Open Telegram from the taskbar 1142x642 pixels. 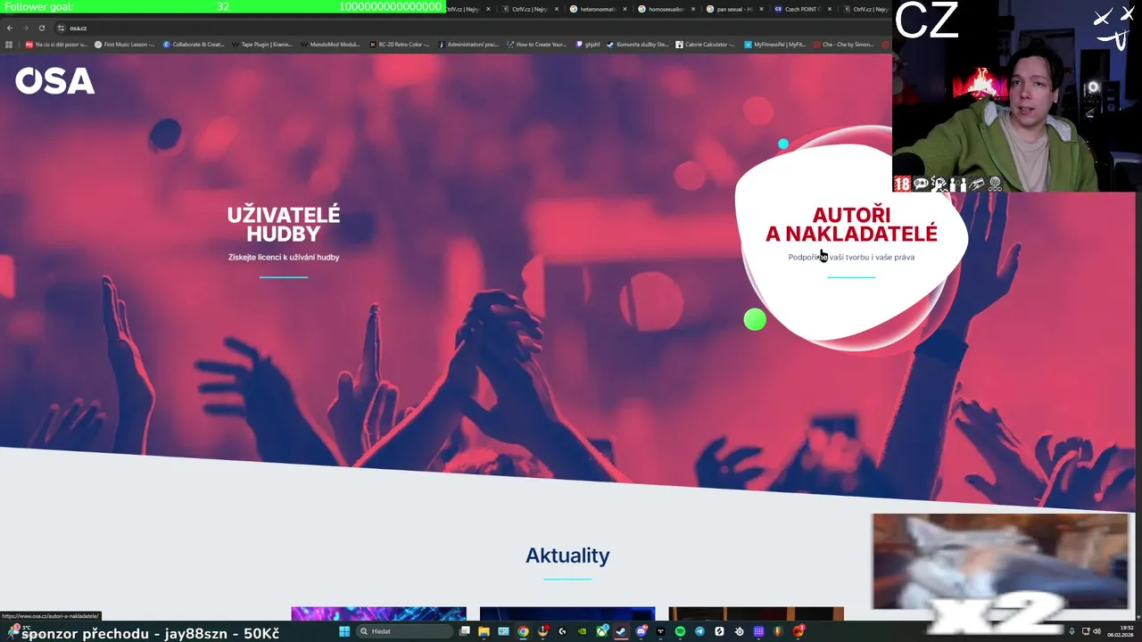[700, 631]
